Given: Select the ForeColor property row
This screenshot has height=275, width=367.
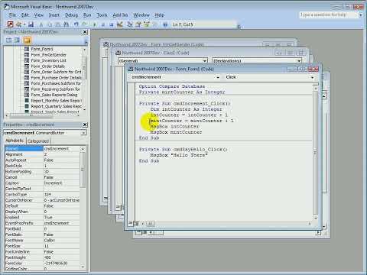Looking at the screenshot, I should [42, 263].
